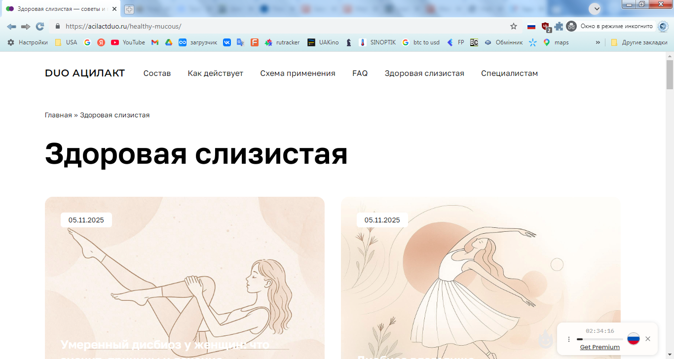Click the DUO АЦИЛАКТ site logo
This screenshot has height=359, width=674.
click(85, 73)
